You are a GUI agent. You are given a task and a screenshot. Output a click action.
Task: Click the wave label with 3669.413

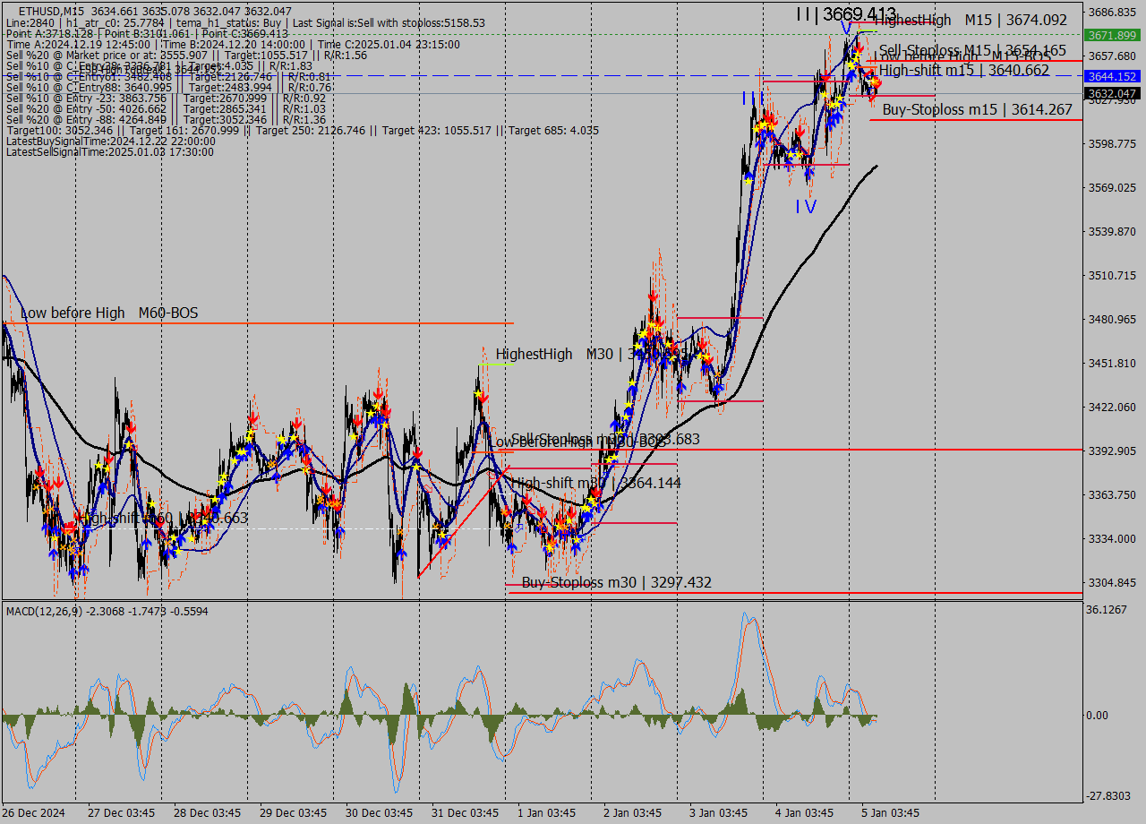coord(846,13)
